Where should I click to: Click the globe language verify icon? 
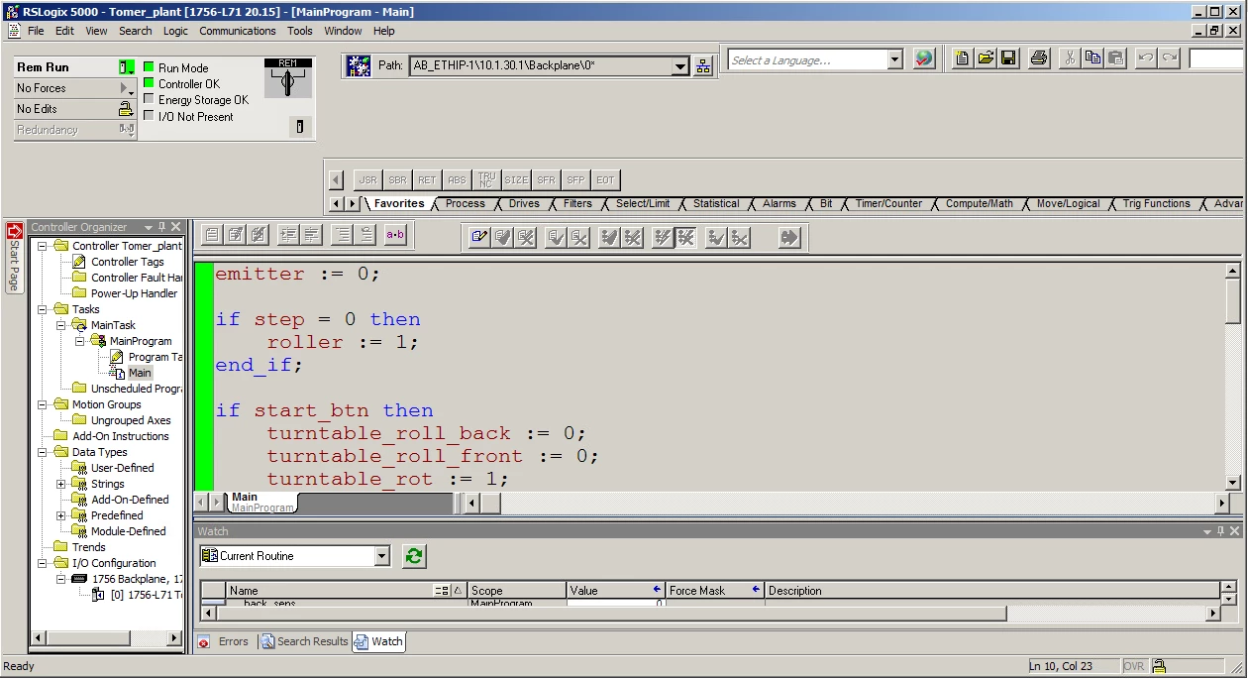click(x=923, y=59)
